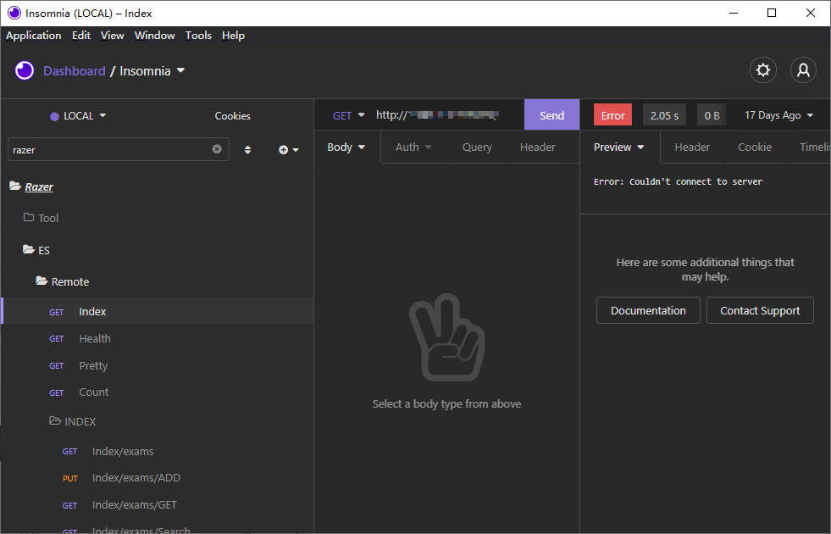
Task: Open the 17 Days Ago history dropdown
Action: point(778,115)
